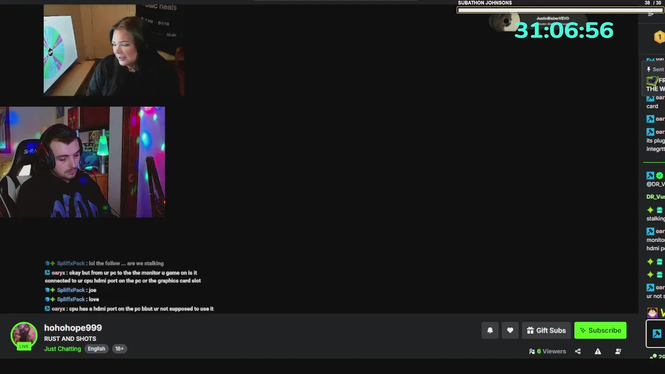The width and height of the screenshot is (665, 374).
Task: Click oaryx 'cpu has a hdmi port' message
Action: 129,309
